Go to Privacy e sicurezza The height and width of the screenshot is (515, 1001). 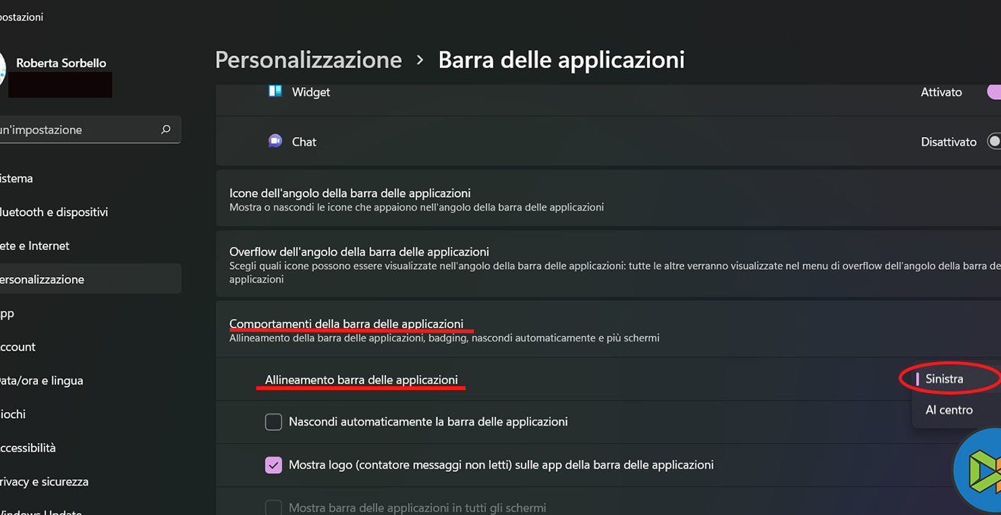(x=45, y=482)
